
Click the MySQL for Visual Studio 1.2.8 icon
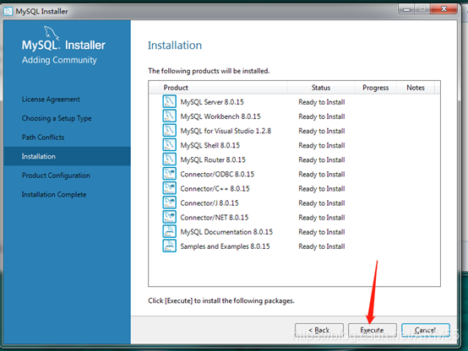169,130
